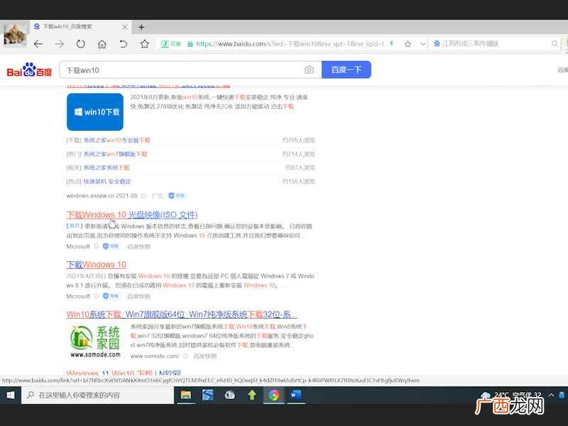Open the blue S application in taskbar
568x426 pixels.
[207, 395]
